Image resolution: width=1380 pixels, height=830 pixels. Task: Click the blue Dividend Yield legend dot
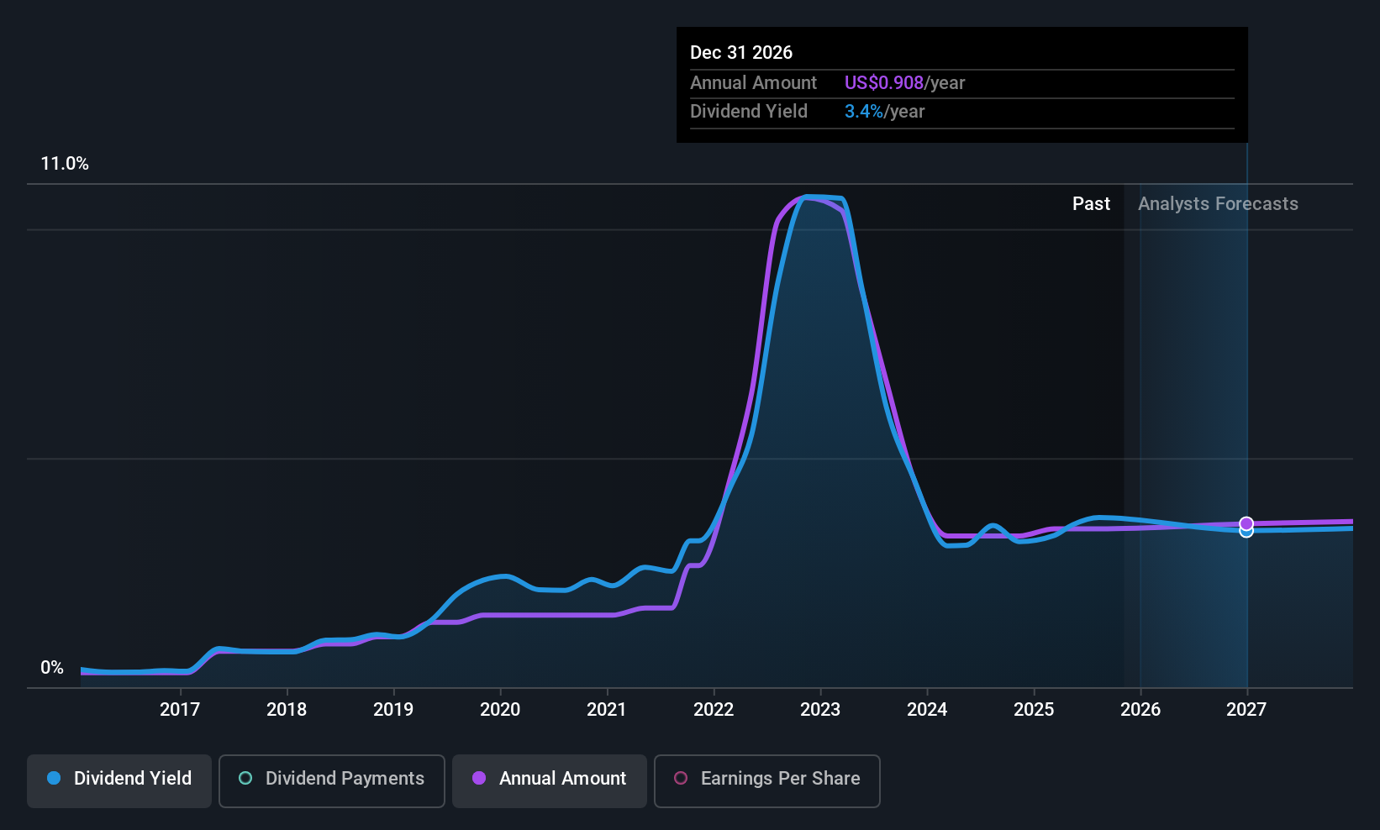tap(54, 778)
